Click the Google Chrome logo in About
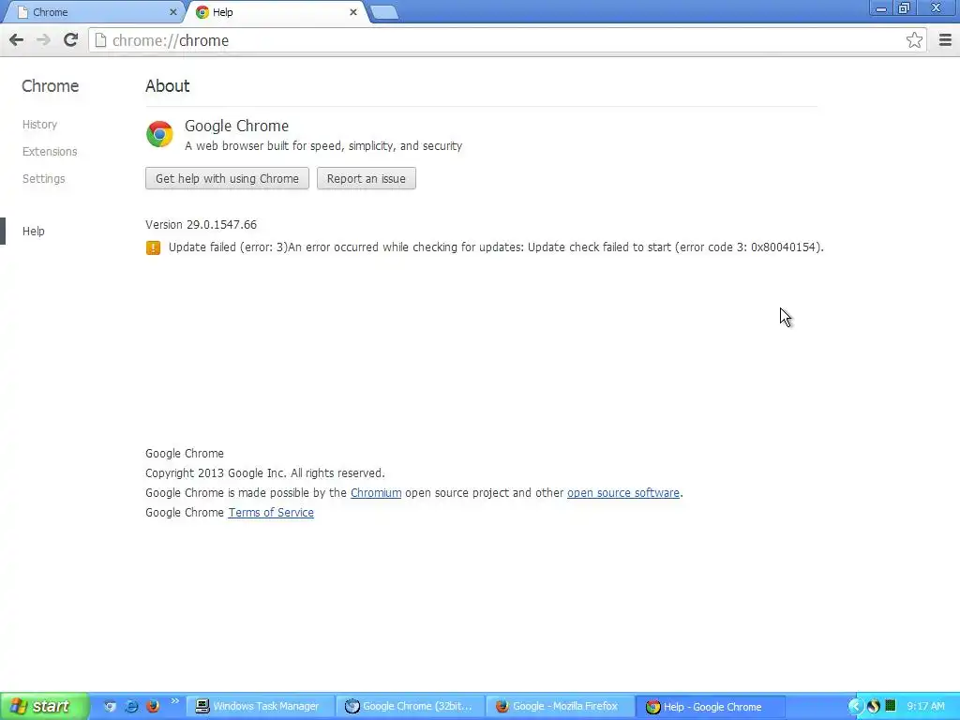 (159, 134)
